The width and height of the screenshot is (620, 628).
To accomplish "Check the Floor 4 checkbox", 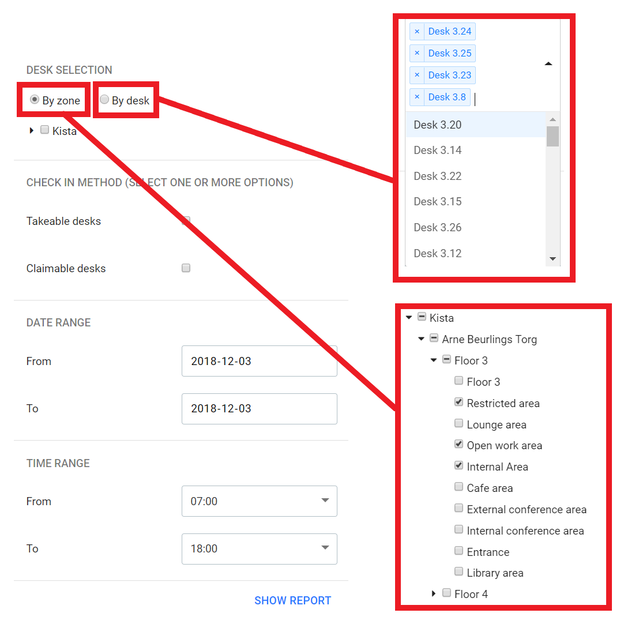I will pyautogui.click(x=446, y=593).
